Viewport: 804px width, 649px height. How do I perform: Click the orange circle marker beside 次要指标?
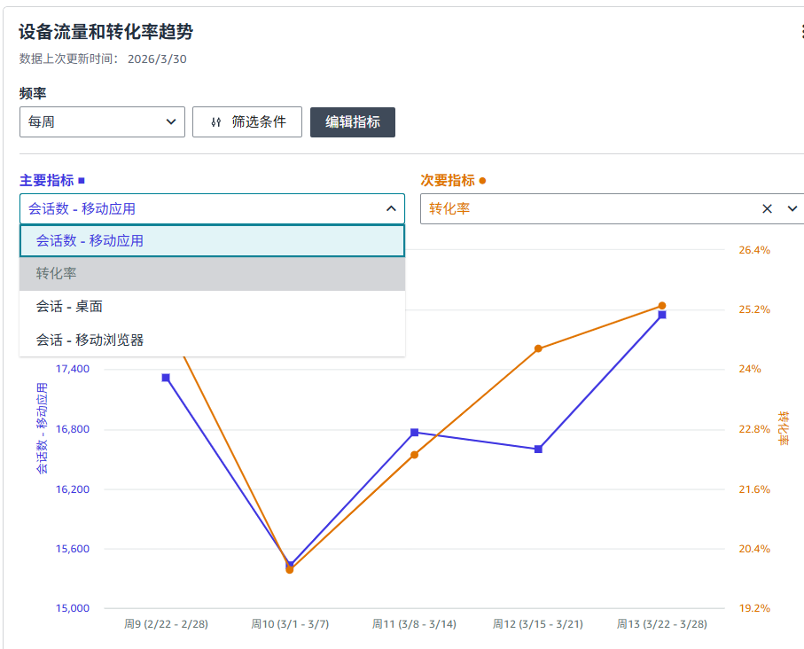point(482,181)
